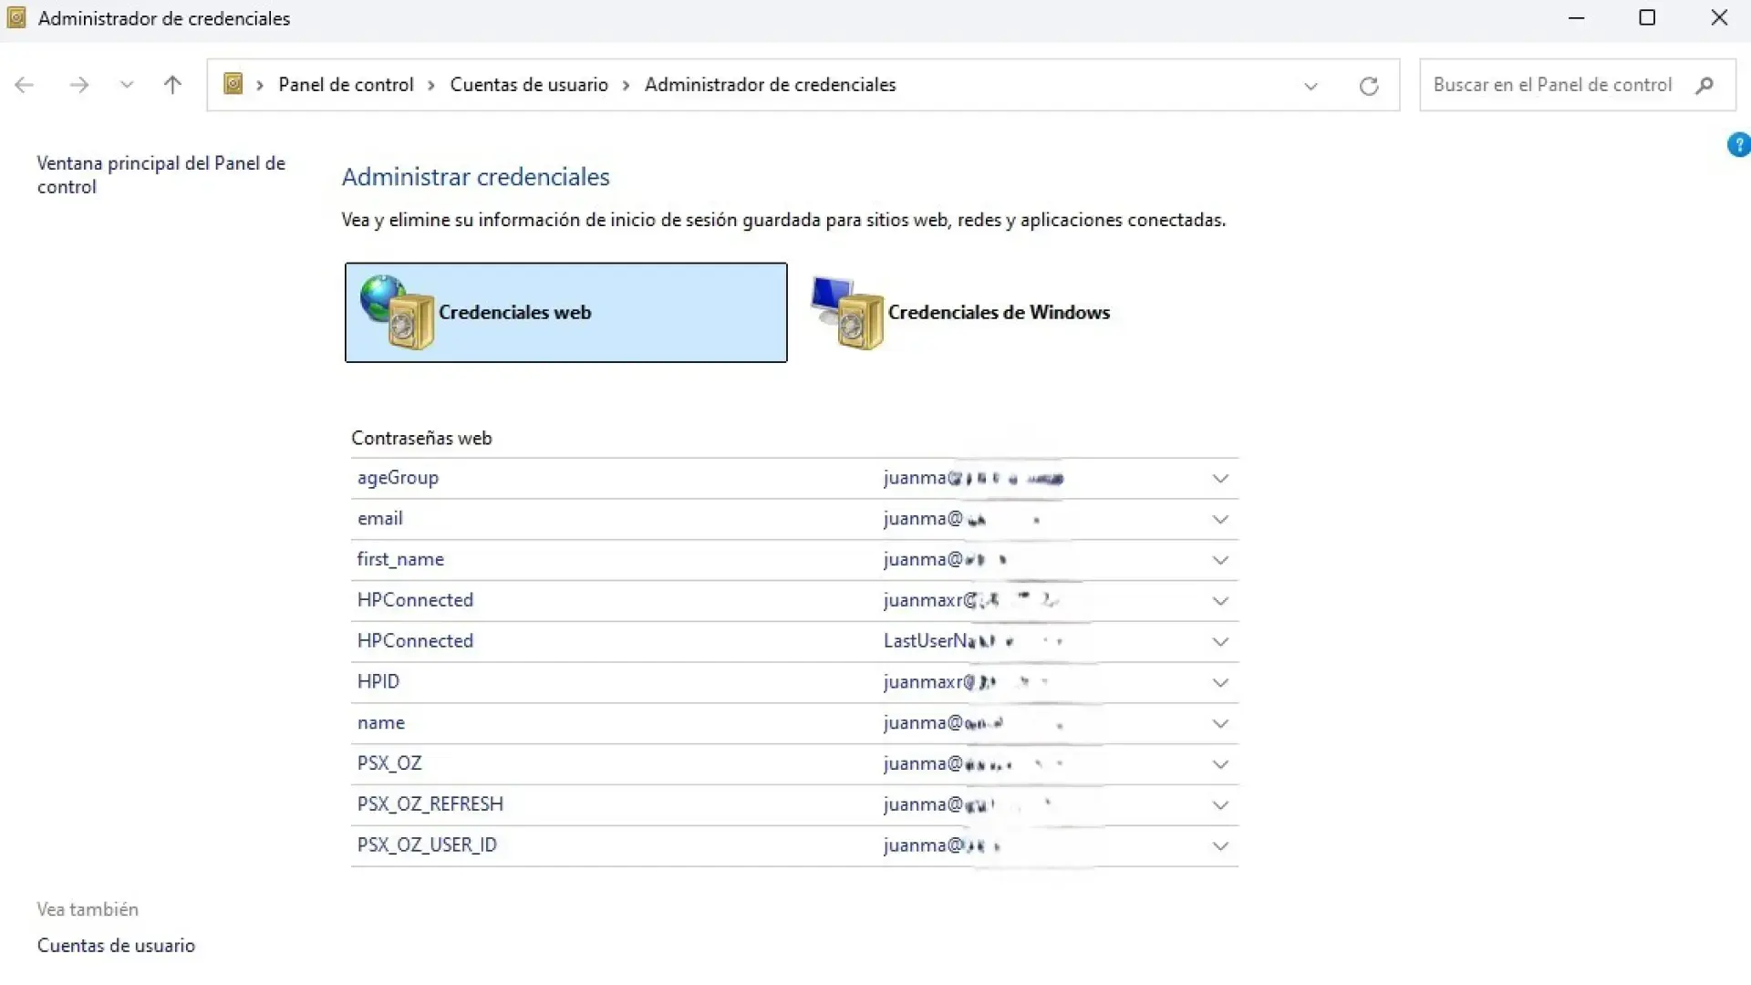Viewport: 1751px width, 985px height.
Task: Click Panel de control breadcrumb
Action: (346, 85)
